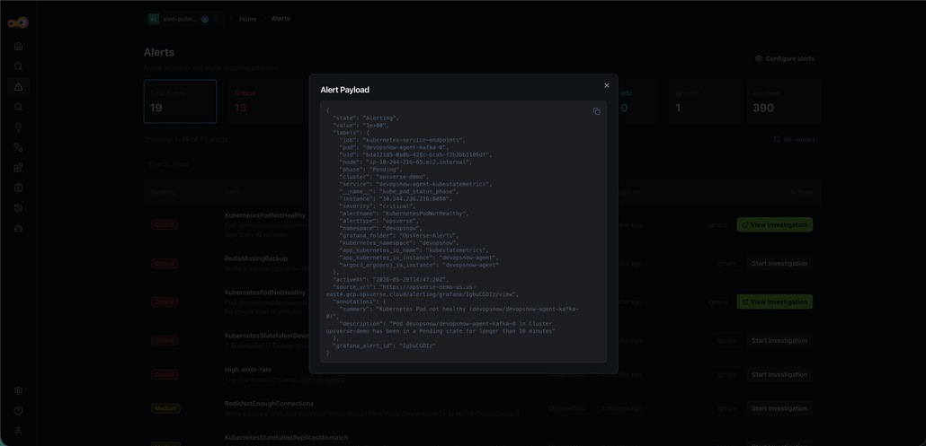Image resolution: width=926 pixels, height=446 pixels.
Task: Click the "cluster": "opsverse-demo" line
Action: [x=384, y=177]
